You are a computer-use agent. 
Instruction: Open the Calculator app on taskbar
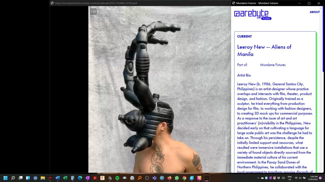coord(73,178)
